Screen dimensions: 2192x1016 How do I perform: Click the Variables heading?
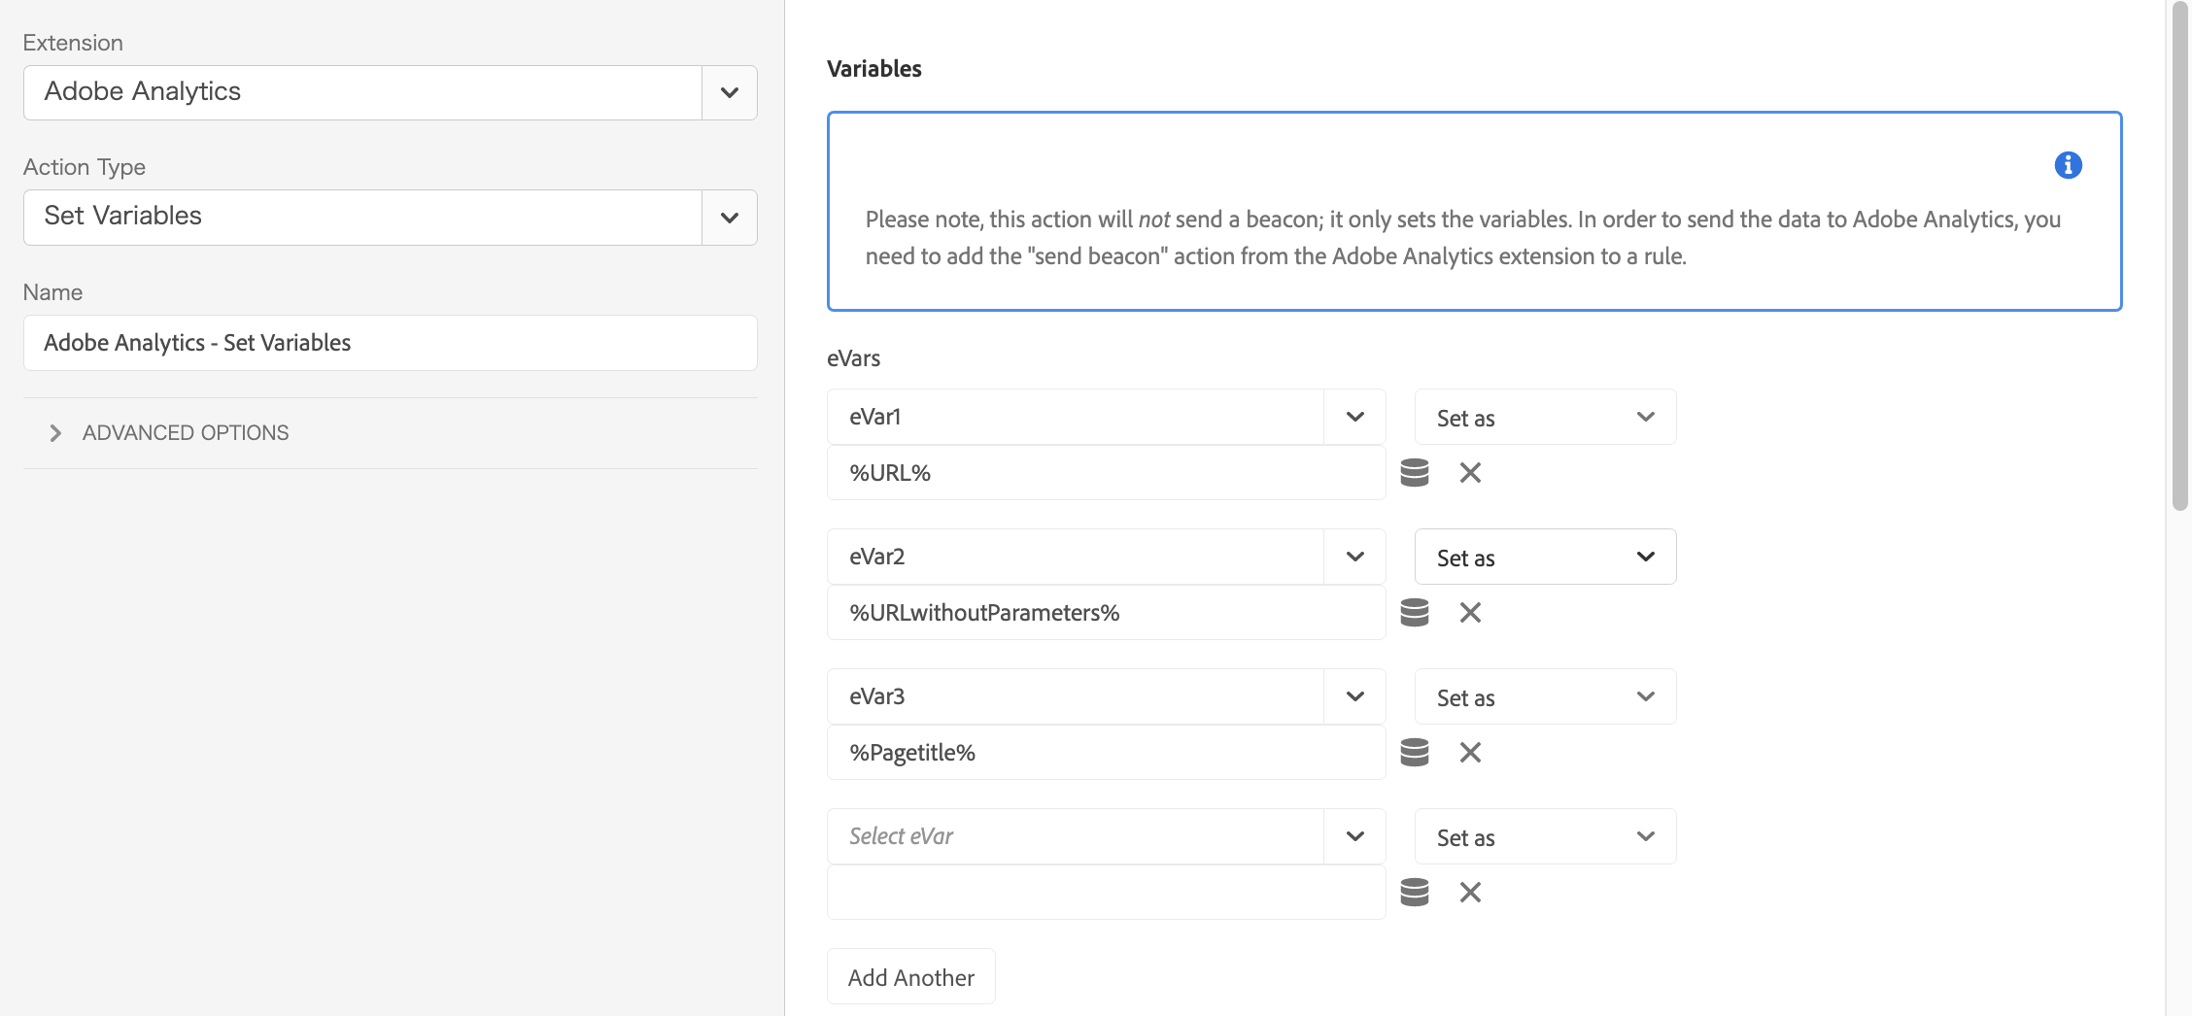[x=873, y=69]
